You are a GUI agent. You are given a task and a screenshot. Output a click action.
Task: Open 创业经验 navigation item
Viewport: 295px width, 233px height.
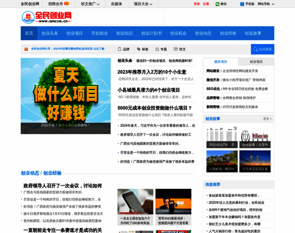coord(228,33)
